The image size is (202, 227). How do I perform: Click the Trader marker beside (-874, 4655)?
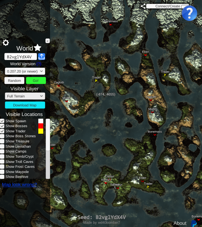coord(96,80)
